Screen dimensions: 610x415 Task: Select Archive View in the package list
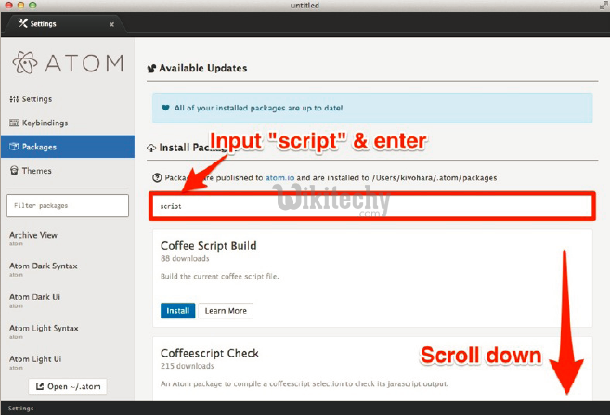(32, 236)
